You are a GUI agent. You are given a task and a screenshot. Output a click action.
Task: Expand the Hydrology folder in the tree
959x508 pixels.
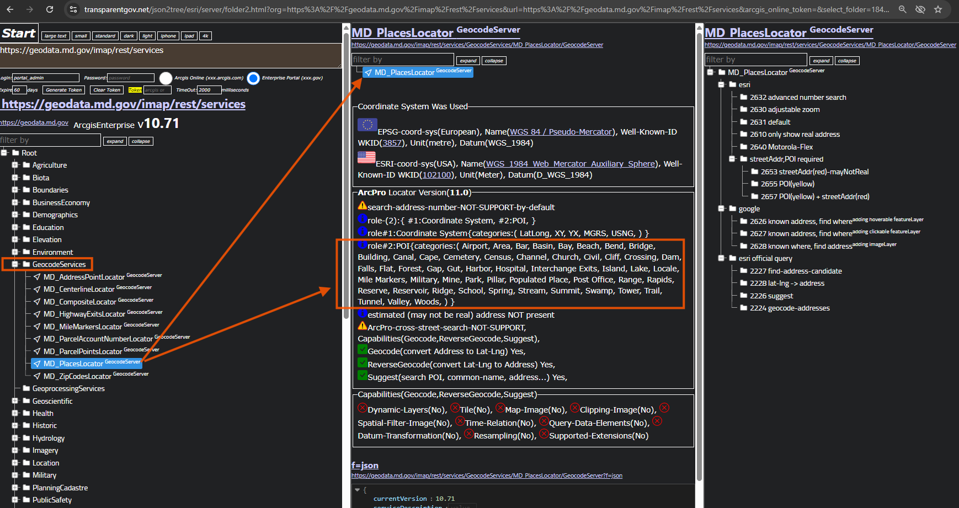[15, 438]
